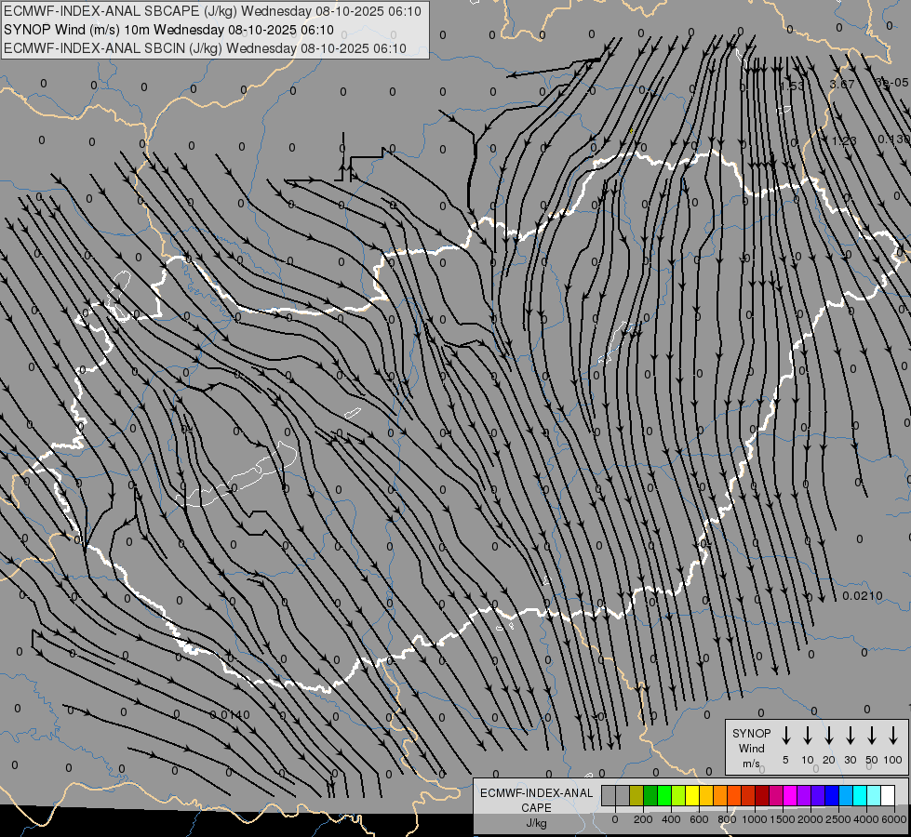Image resolution: width=911 pixels, height=837 pixels.
Task: Click the 1.53 CAPE value on map
Action: pos(791,86)
